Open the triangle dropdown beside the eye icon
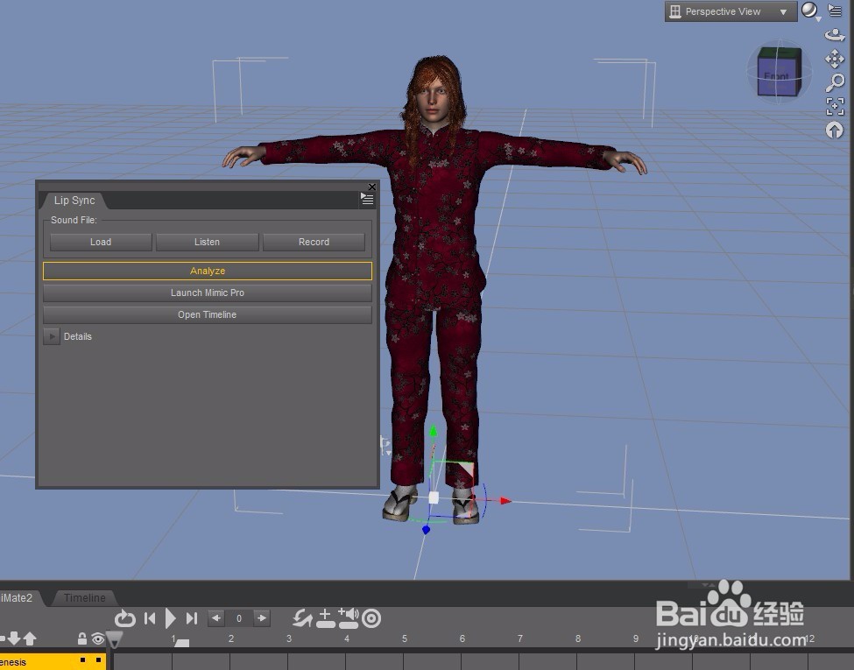Screen dimensions: 854x670 [115, 640]
